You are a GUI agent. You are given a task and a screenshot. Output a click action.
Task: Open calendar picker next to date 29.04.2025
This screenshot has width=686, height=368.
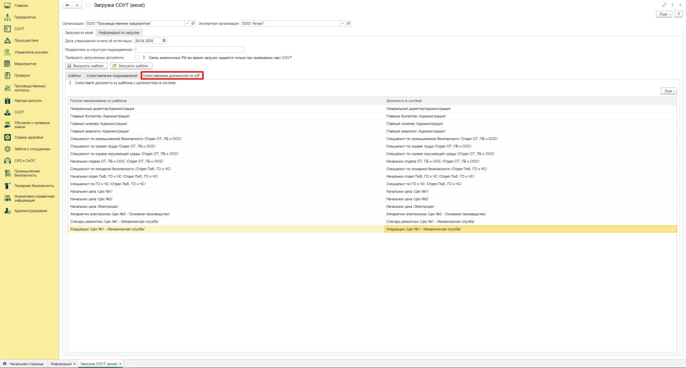tap(164, 41)
